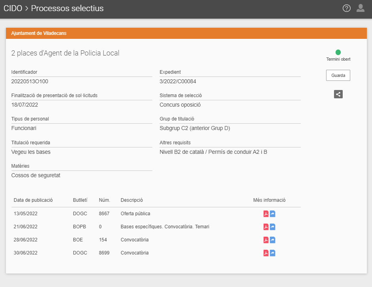Open PDF for Oferta pública row

coord(266,214)
